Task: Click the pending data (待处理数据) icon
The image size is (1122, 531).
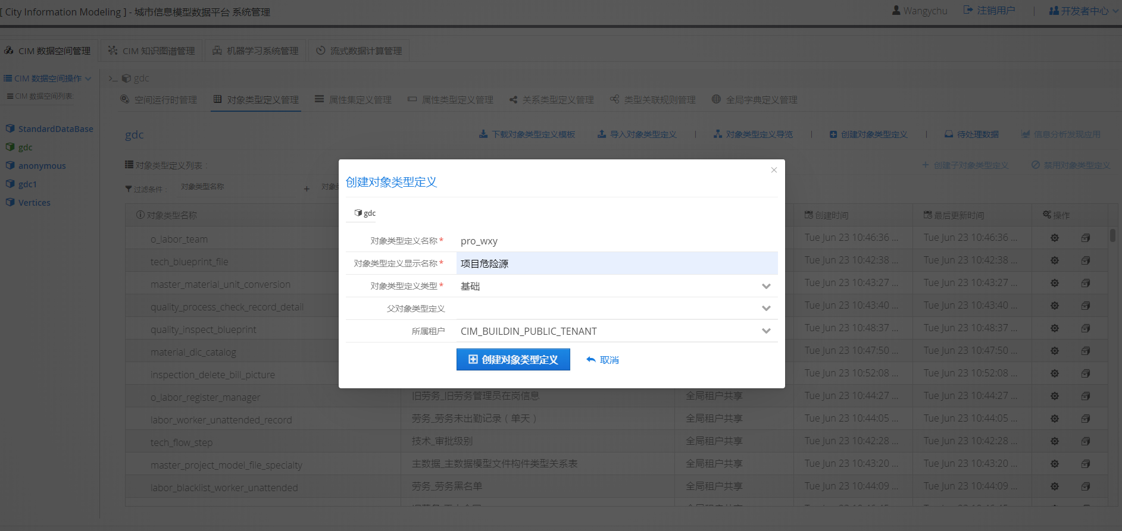Action: click(949, 134)
